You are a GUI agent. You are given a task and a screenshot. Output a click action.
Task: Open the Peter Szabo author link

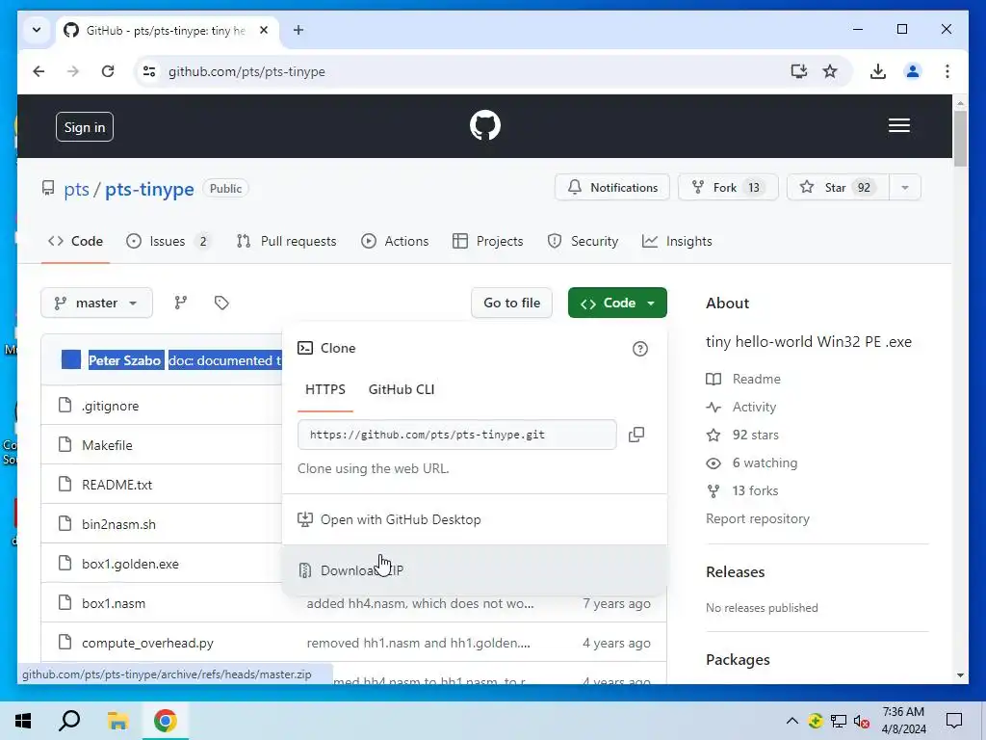124,360
